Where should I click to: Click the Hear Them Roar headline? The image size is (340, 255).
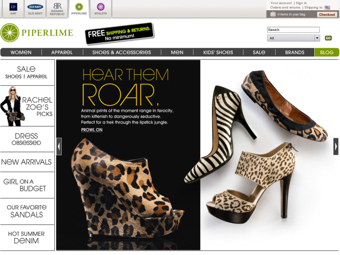pyautogui.click(x=125, y=87)
